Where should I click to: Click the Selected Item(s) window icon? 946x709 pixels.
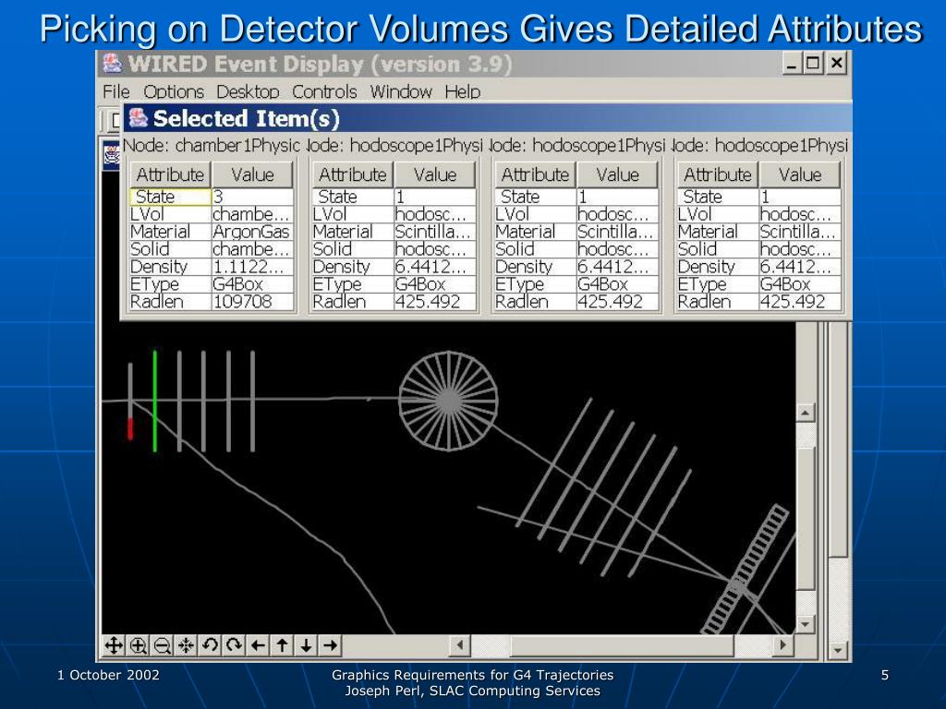click(x=139, y=117)
